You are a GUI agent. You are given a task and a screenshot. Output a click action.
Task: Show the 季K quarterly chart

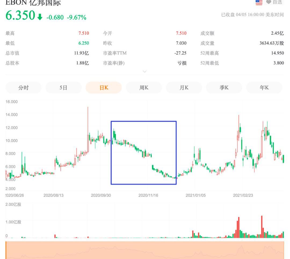pos(224,88)
